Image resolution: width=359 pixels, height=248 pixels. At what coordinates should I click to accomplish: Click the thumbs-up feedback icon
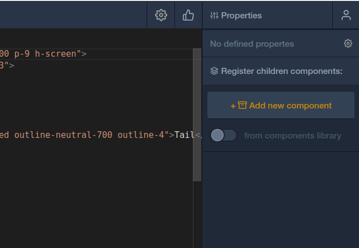188,16
